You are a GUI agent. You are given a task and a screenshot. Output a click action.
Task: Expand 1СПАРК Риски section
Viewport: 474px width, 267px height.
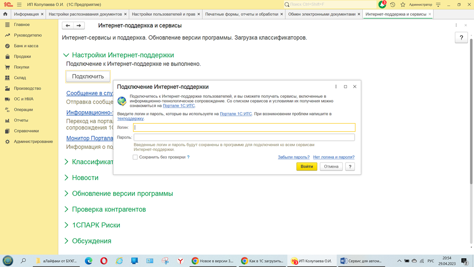click(x=66, y=225)
